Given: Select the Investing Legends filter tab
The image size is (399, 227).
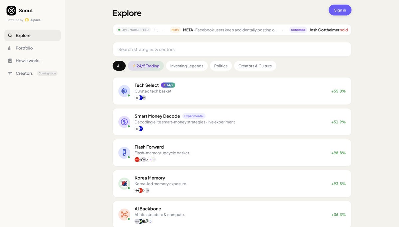Looking at the screenshot, I should coord(187,66).
